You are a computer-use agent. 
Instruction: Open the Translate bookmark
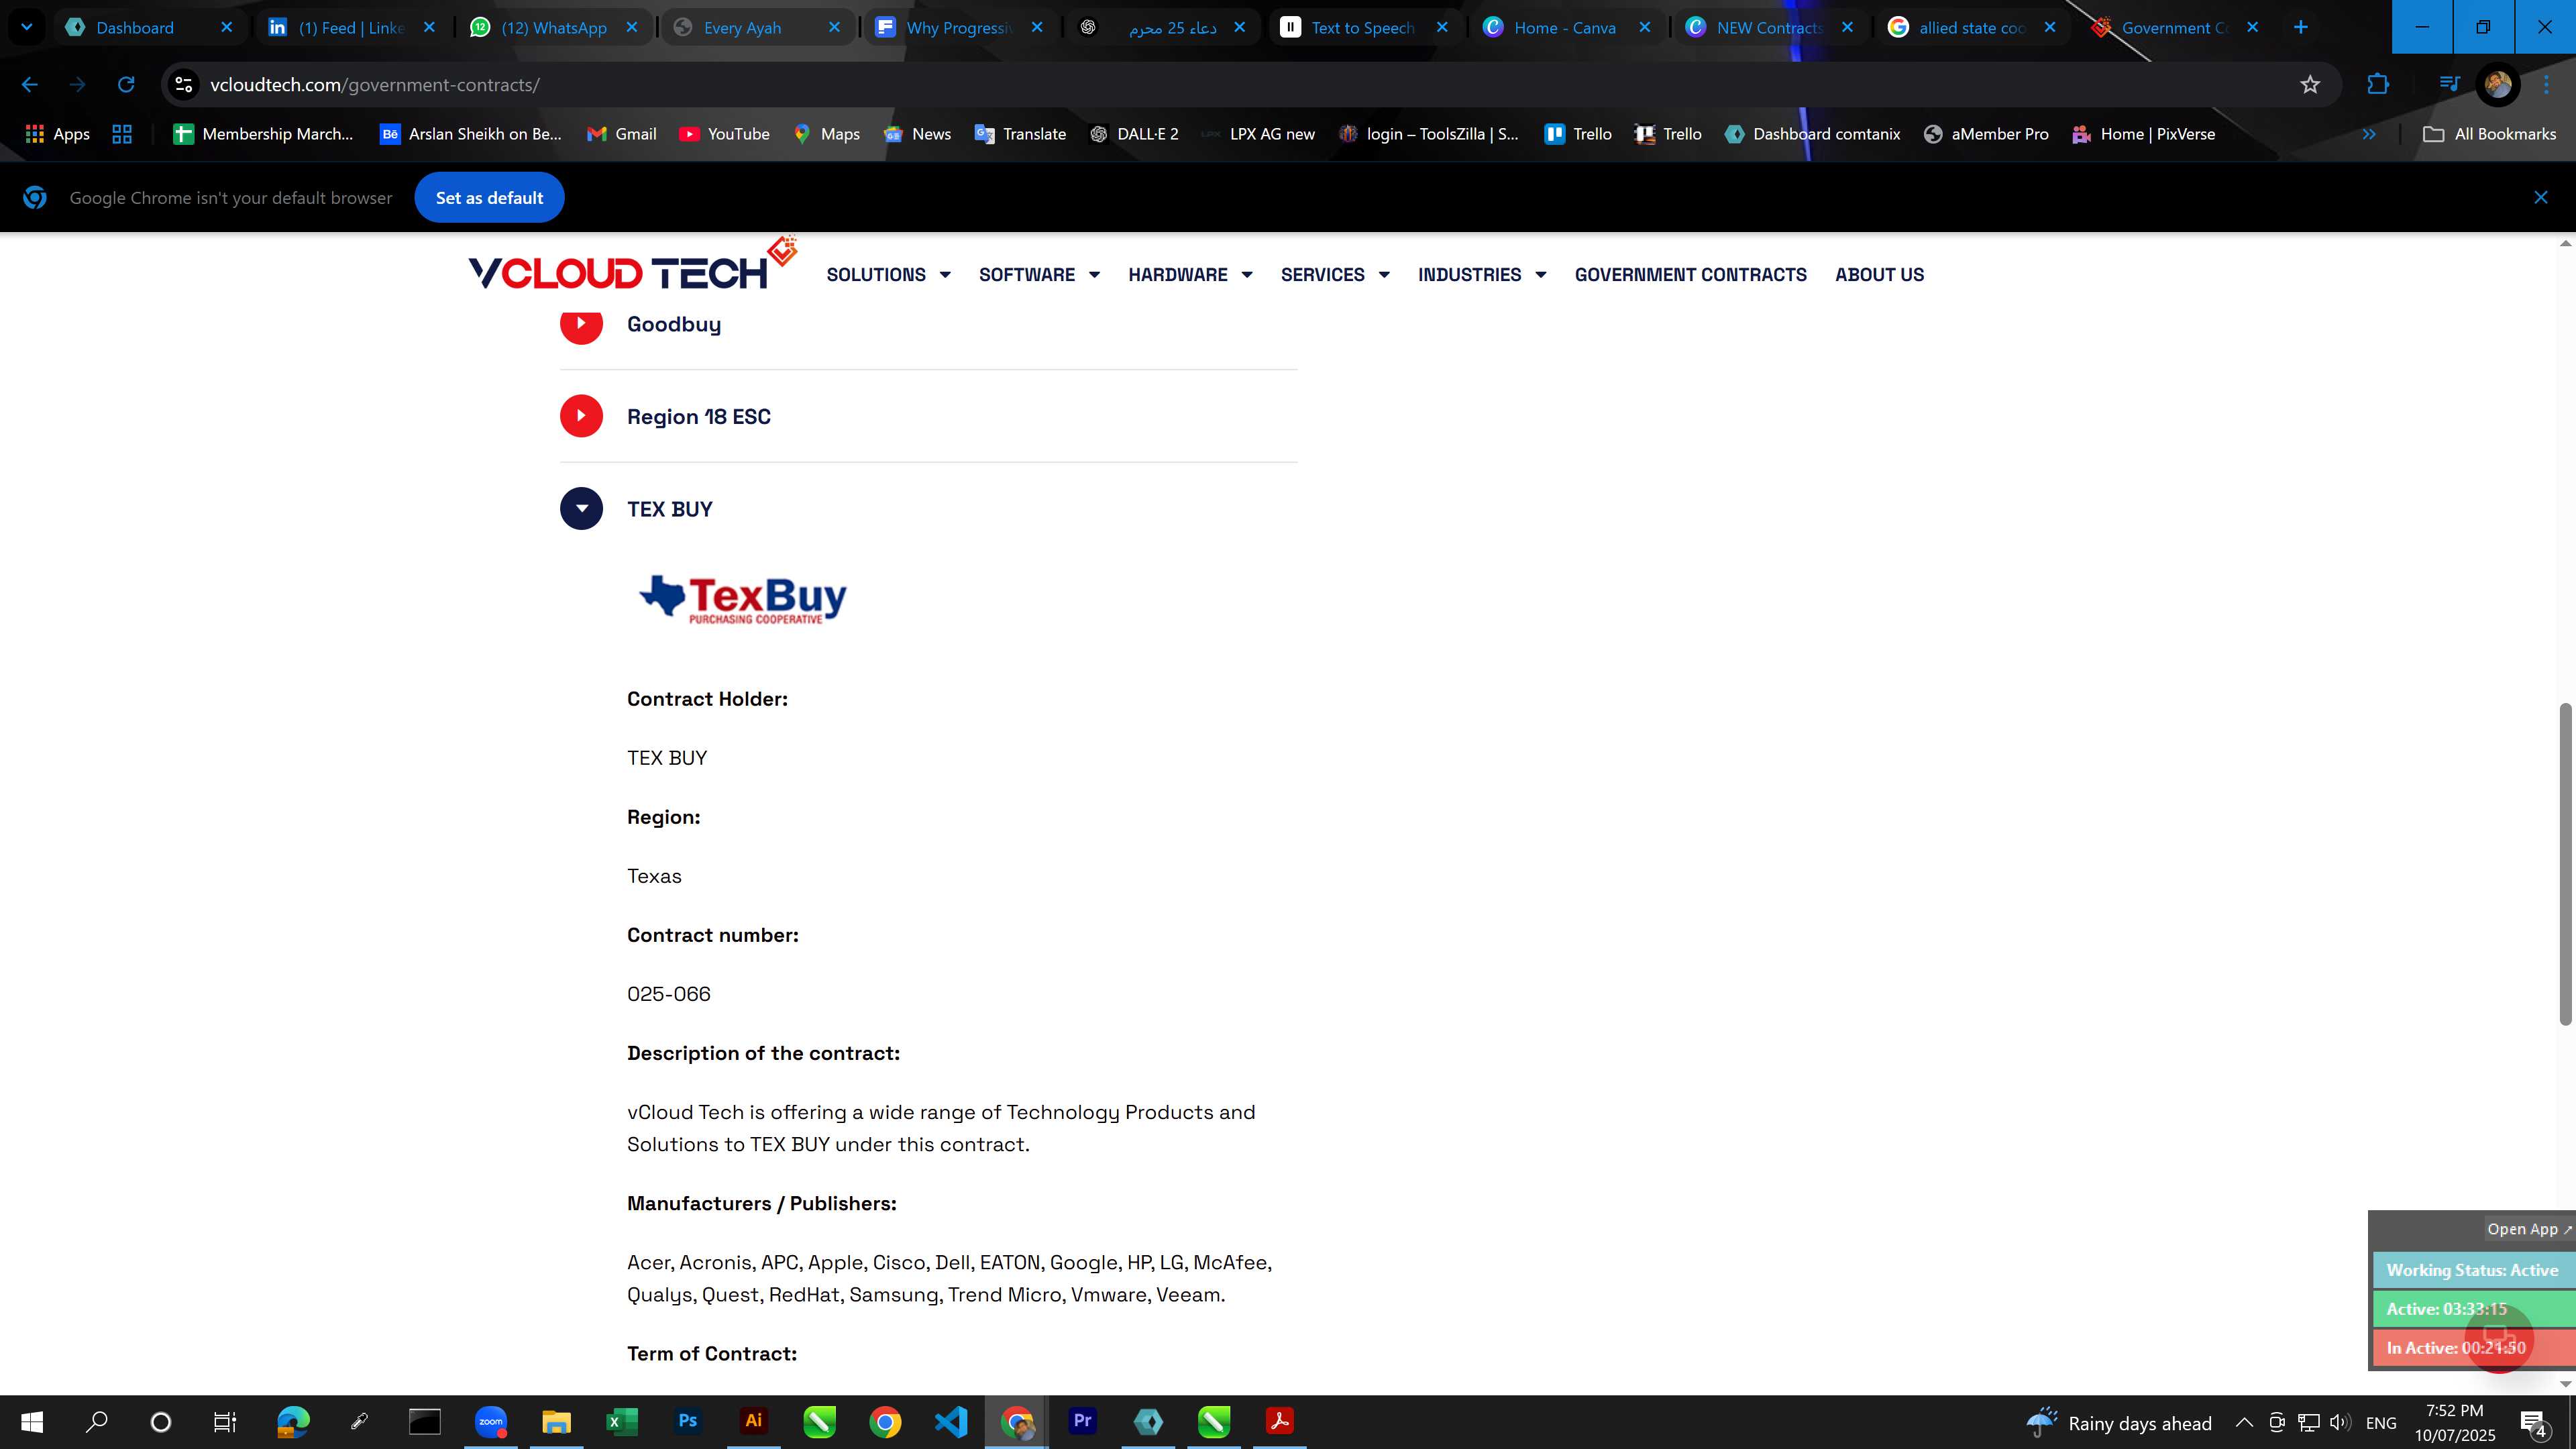1020,134
